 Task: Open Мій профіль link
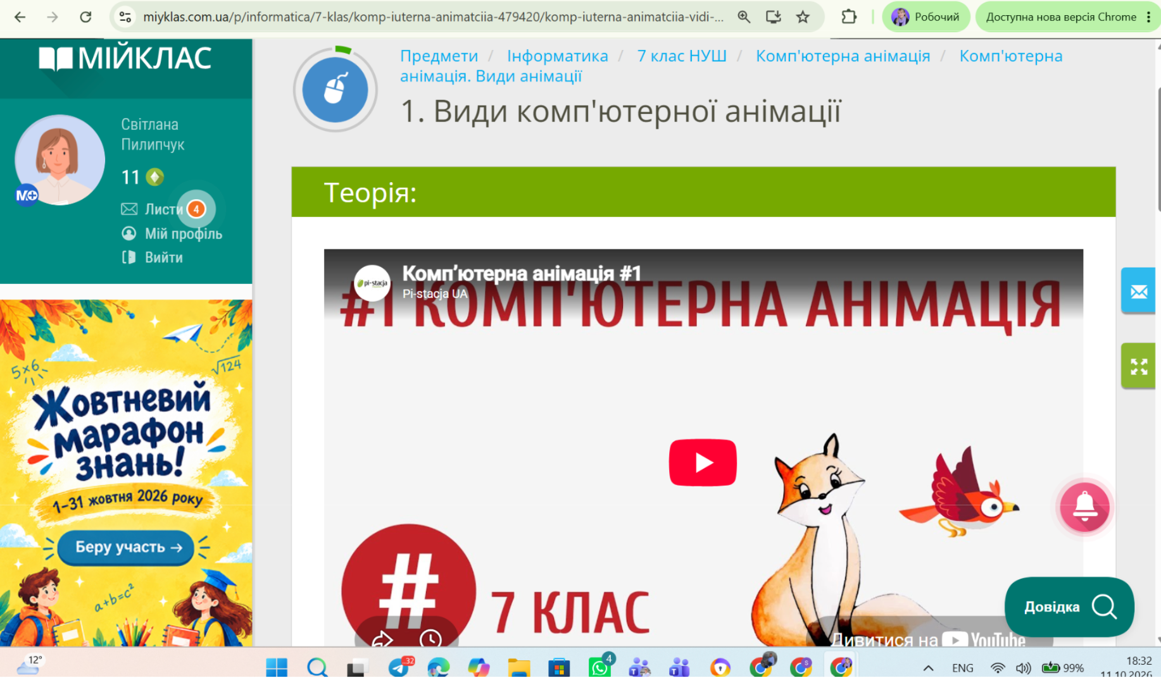coord(184,233)
